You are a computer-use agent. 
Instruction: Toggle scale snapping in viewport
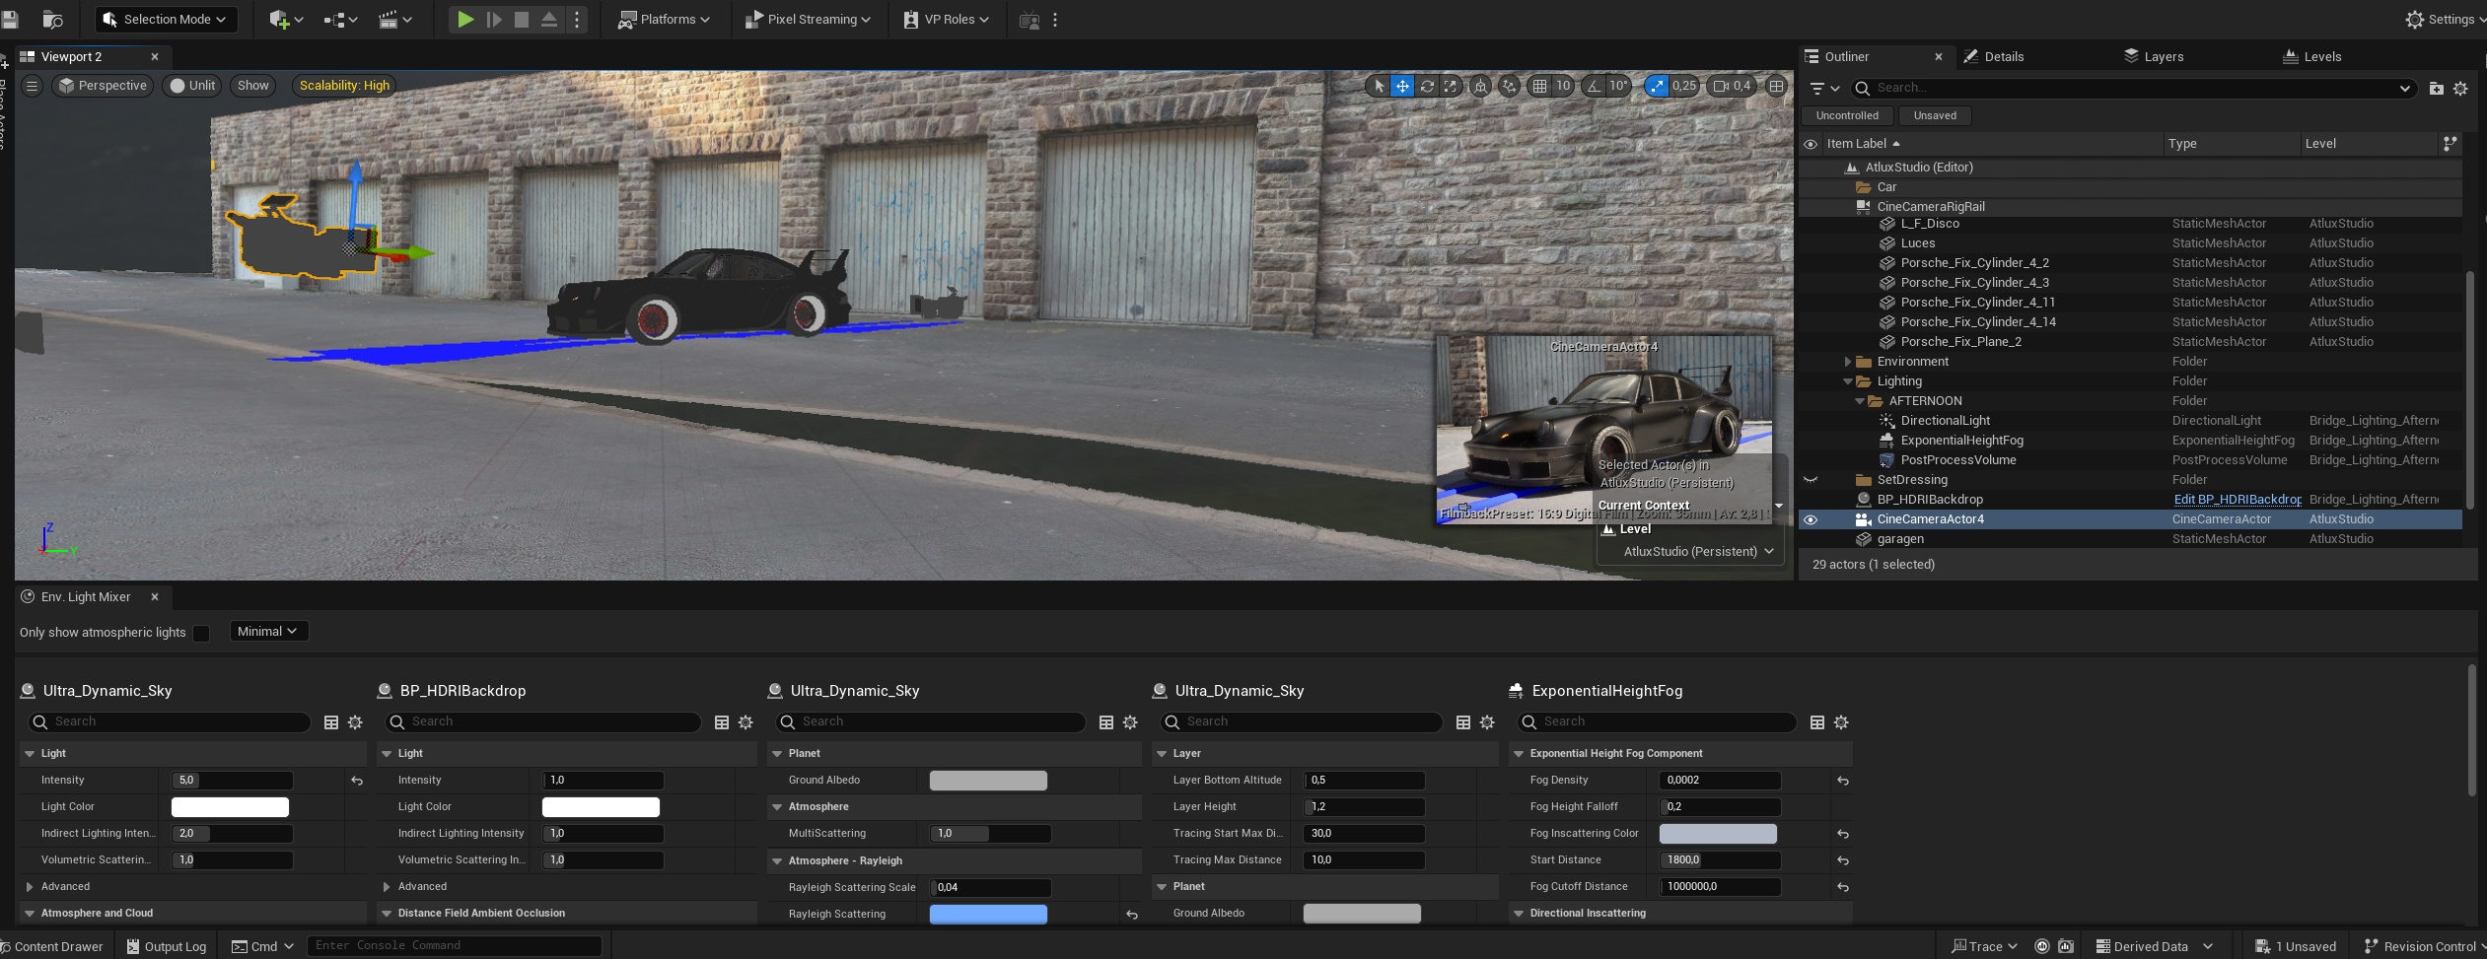(1657, 86)
